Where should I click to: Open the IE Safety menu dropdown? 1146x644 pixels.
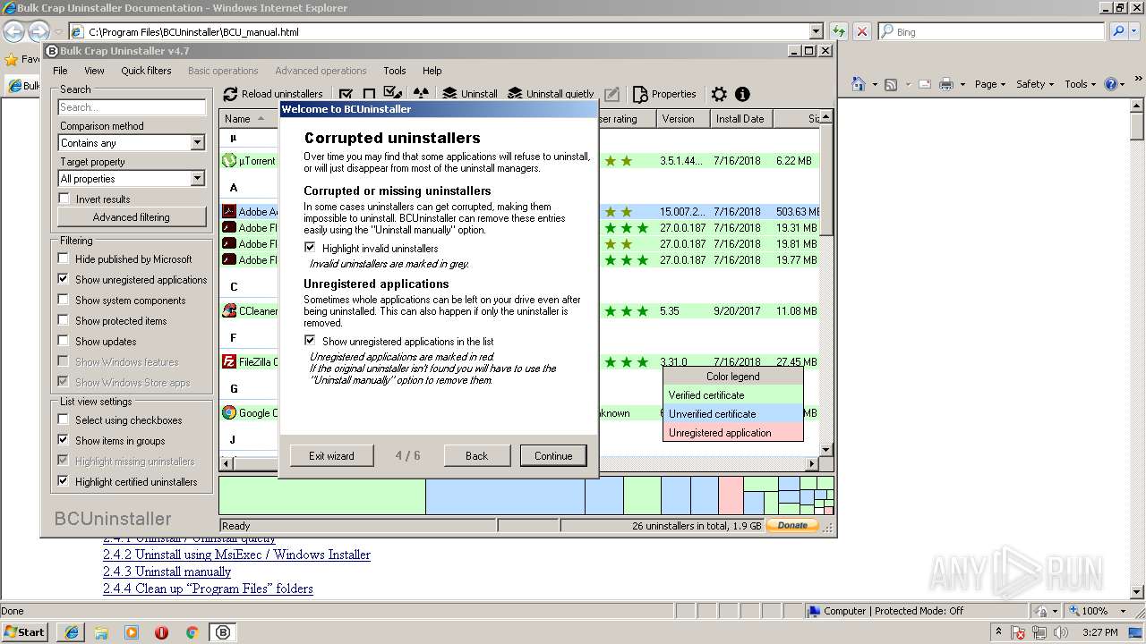tap(1035, 84)
